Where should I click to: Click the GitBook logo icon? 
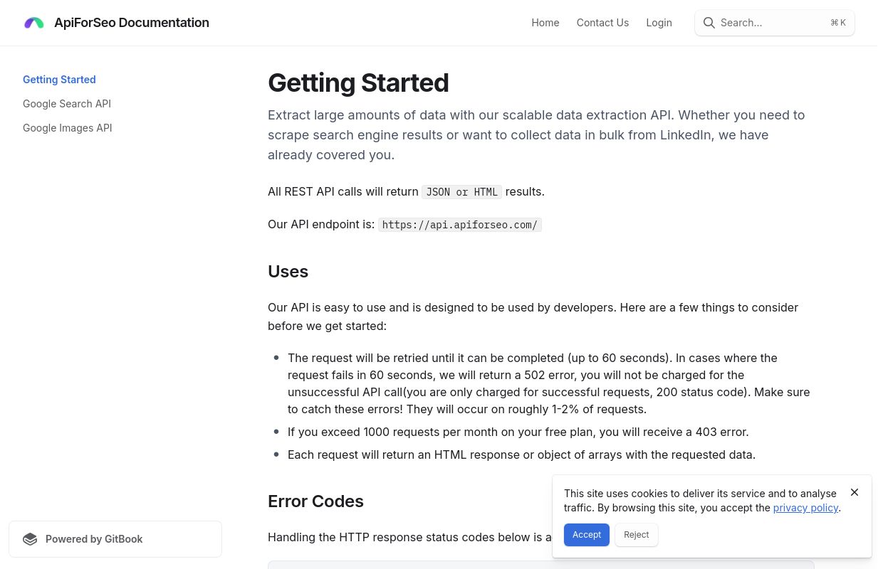coord(30,539)
